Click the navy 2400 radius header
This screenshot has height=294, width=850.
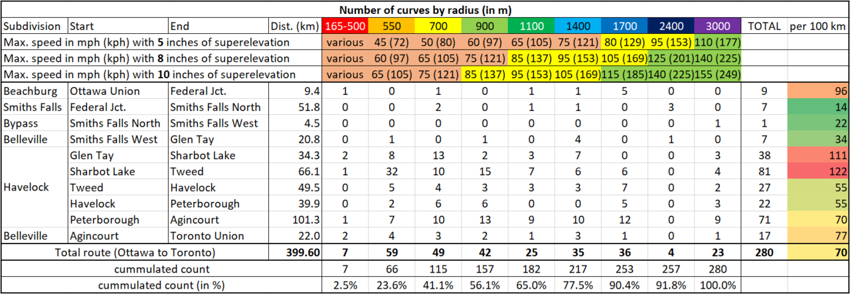click(671, 27)
